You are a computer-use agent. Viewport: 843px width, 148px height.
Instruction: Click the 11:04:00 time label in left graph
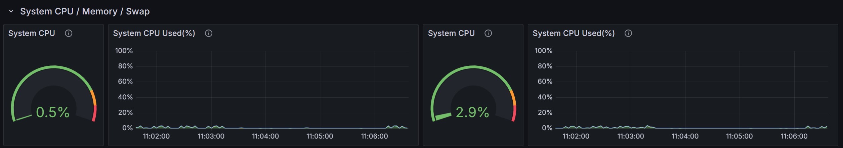pos(265,136)
